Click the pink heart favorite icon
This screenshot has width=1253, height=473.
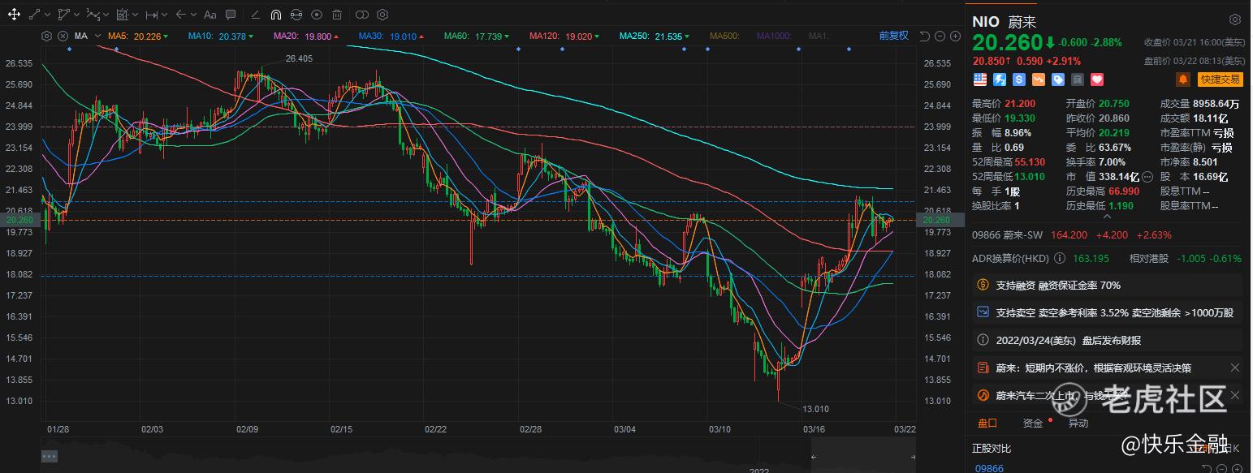1097,80
